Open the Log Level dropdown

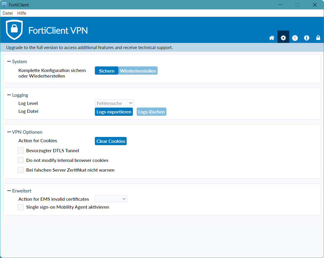[114, 103]
